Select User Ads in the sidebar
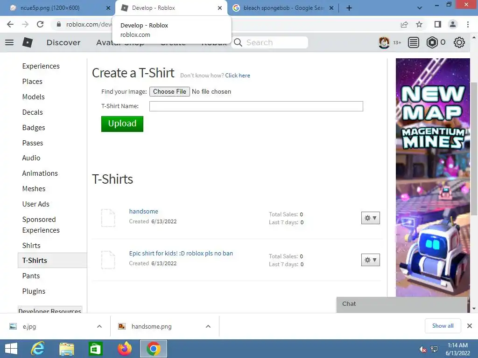The height and width of the screenshot is (358, 478). point(35,204)
